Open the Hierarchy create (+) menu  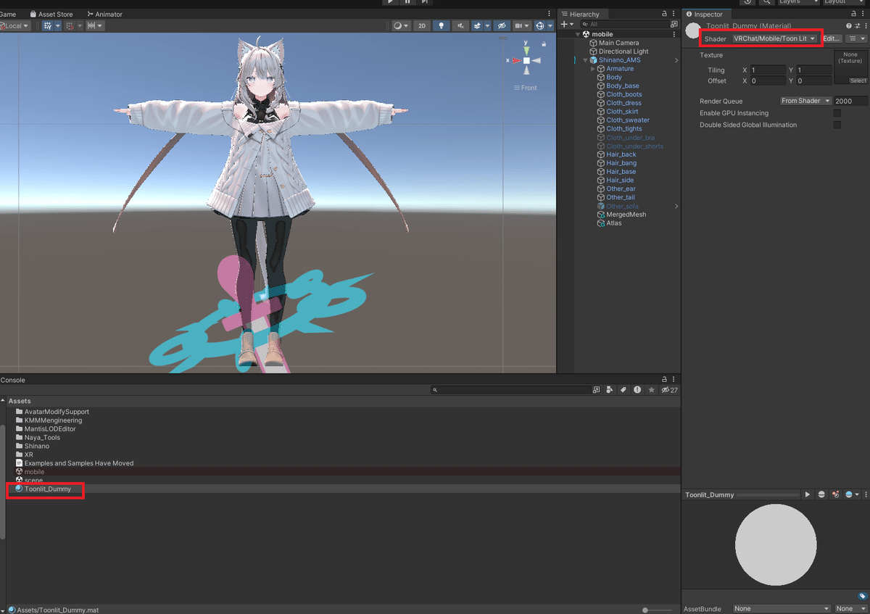pyautogui.click(x=567, y=24)
